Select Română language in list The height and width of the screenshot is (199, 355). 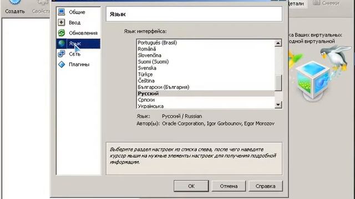206,49
